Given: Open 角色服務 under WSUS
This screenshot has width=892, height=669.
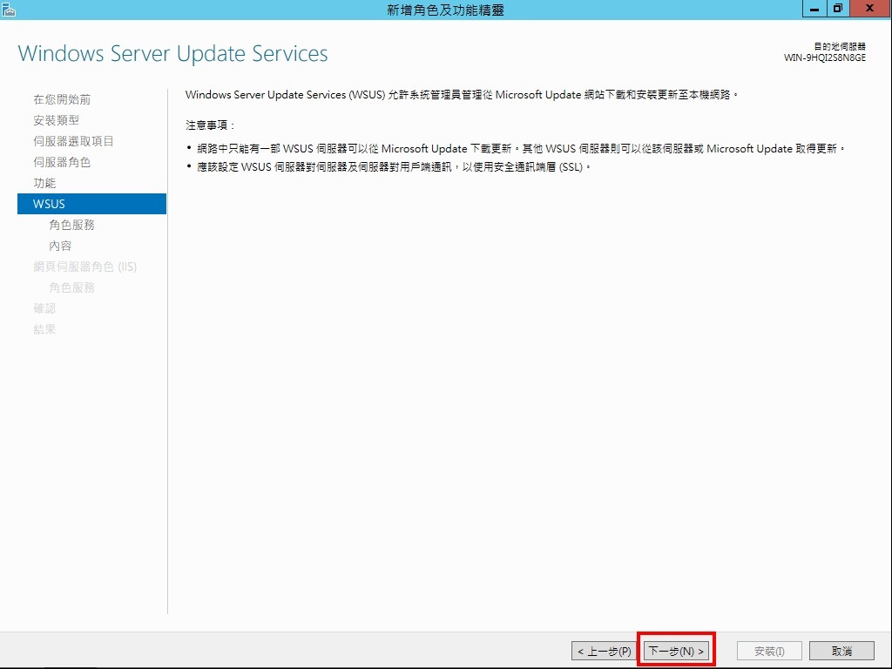Looking at the screenshot, I should (x=71, y=225).
